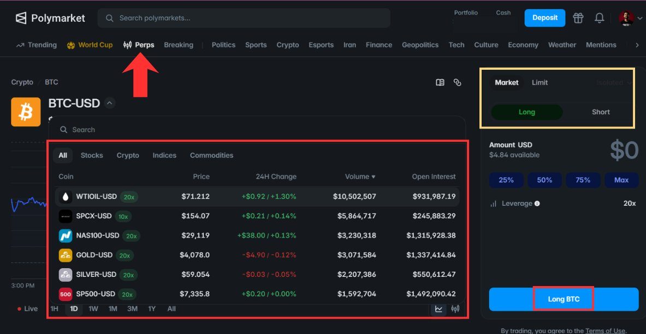Set amount to 75%

(x=583, y=180)
